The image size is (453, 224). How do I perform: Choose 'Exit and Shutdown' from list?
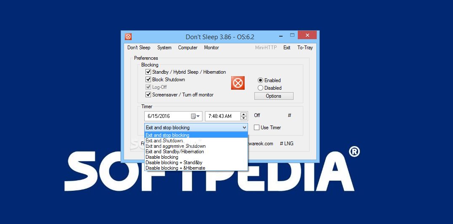pos(196,141)
